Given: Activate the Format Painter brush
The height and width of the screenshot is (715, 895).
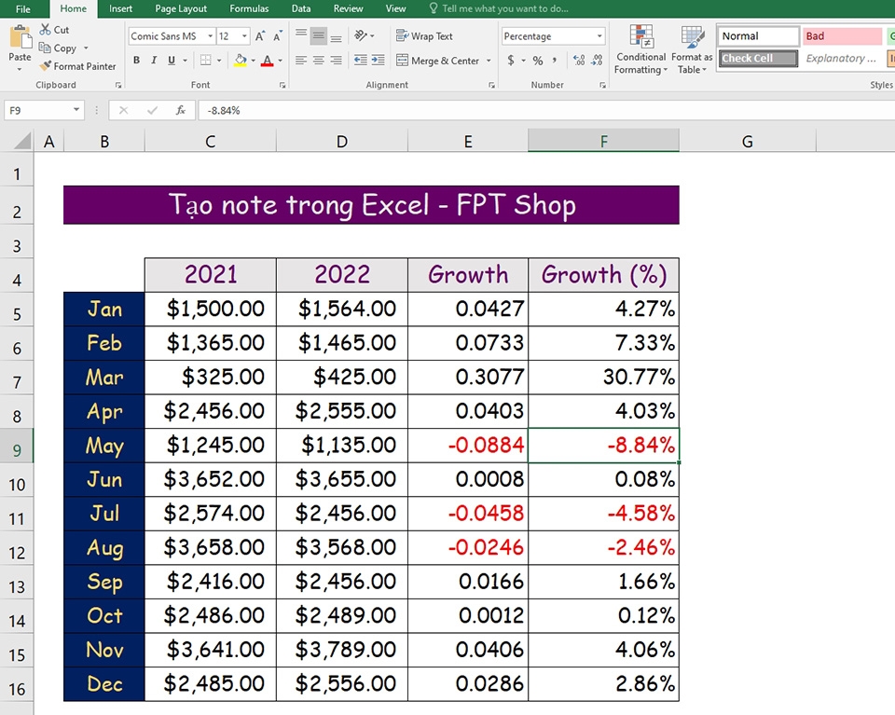Looking at the screenshot, I should click(x=45, y=66).
